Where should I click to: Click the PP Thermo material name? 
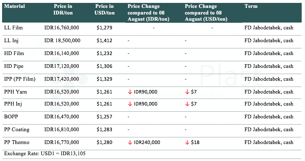pyautogui.click(x=17, y=142)
